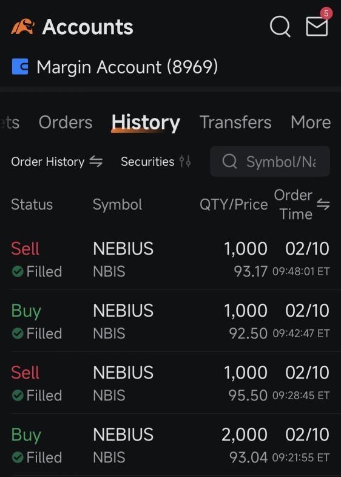This screenshot has width=341, height=477.
Task: Toggle the Order History swap arrows
Action: [96, 162]
